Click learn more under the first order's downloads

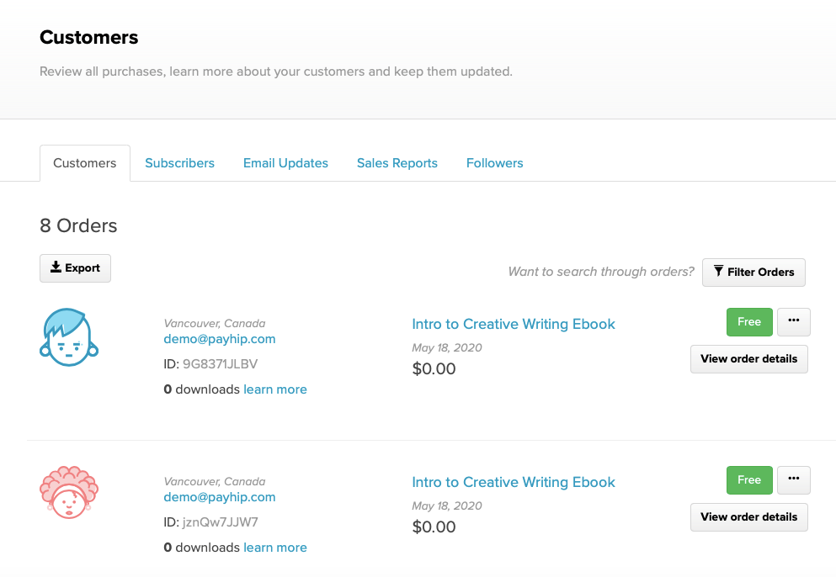click(x=275, y=389)
